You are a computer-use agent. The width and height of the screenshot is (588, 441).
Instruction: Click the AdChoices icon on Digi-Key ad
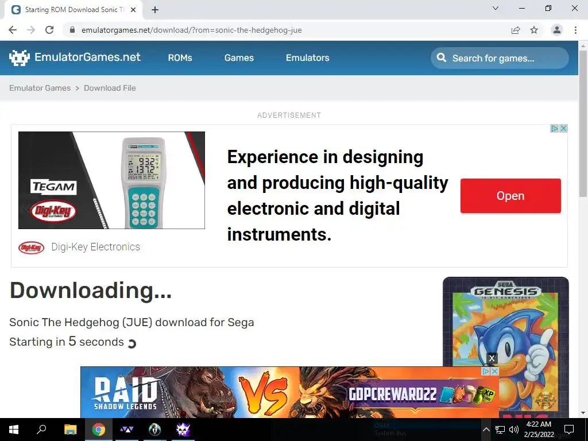point(555,128)
